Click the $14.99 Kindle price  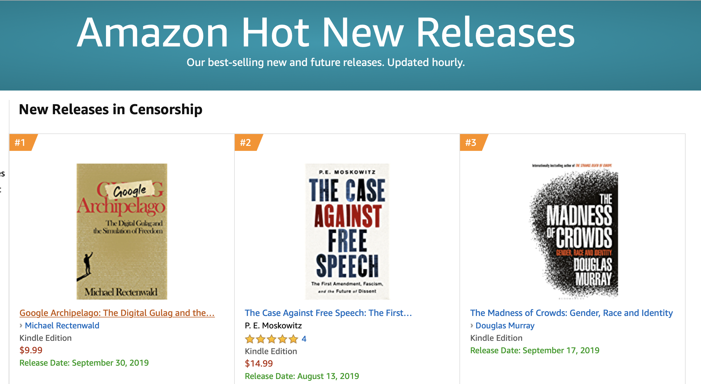[x=259, y=363]
